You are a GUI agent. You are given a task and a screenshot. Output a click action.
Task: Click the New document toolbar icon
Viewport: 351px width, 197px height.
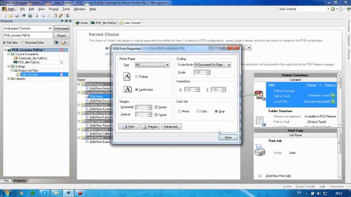coord(5,16)
